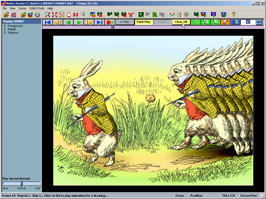Click the red dot record-to-screen icon

pyautogui.click(x=213, y=15)
